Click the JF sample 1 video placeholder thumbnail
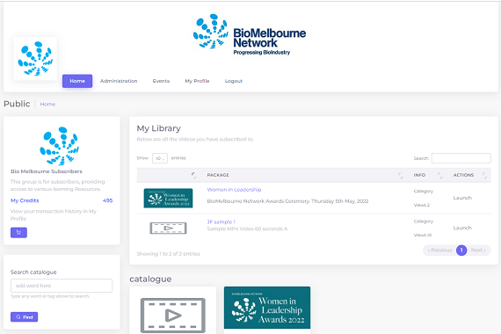This screenshot has height=334, width=501. 169,228
